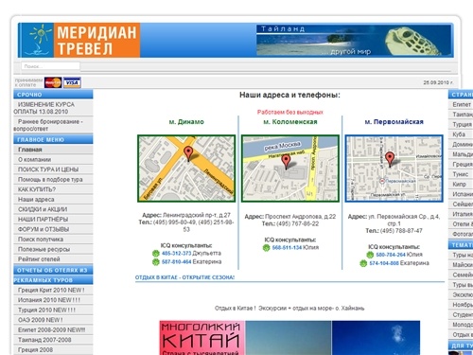473x355 pixels.
Task: Open Поиск попутчика menu item
Action: pos(53,240)
